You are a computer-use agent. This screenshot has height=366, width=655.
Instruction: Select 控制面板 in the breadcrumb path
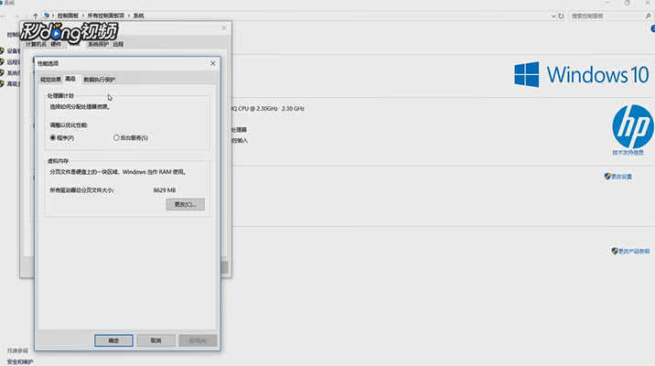click(x=68, y=16)
